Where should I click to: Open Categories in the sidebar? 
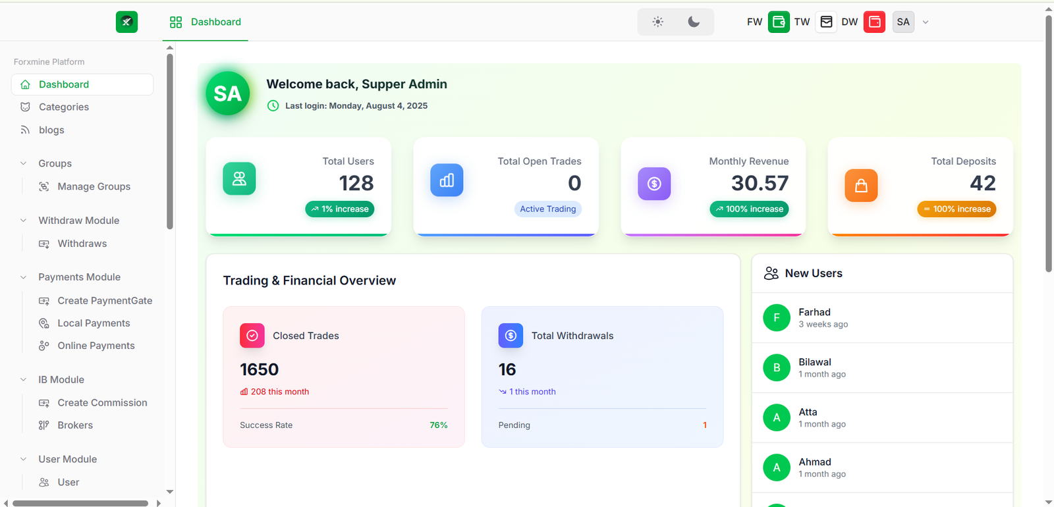63,107
